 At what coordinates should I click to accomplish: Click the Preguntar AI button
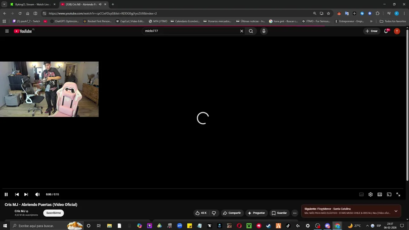point(256,213)
